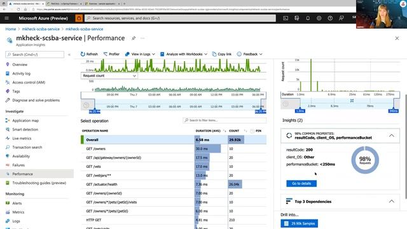Pin the Performance blade to dashboard

[x=134, y=38]
